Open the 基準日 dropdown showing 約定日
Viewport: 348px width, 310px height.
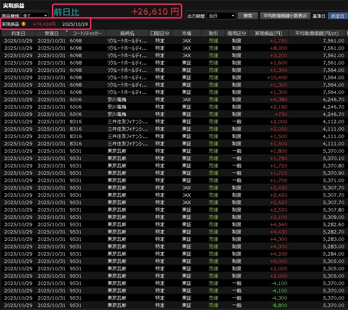[x=337, y=16]
